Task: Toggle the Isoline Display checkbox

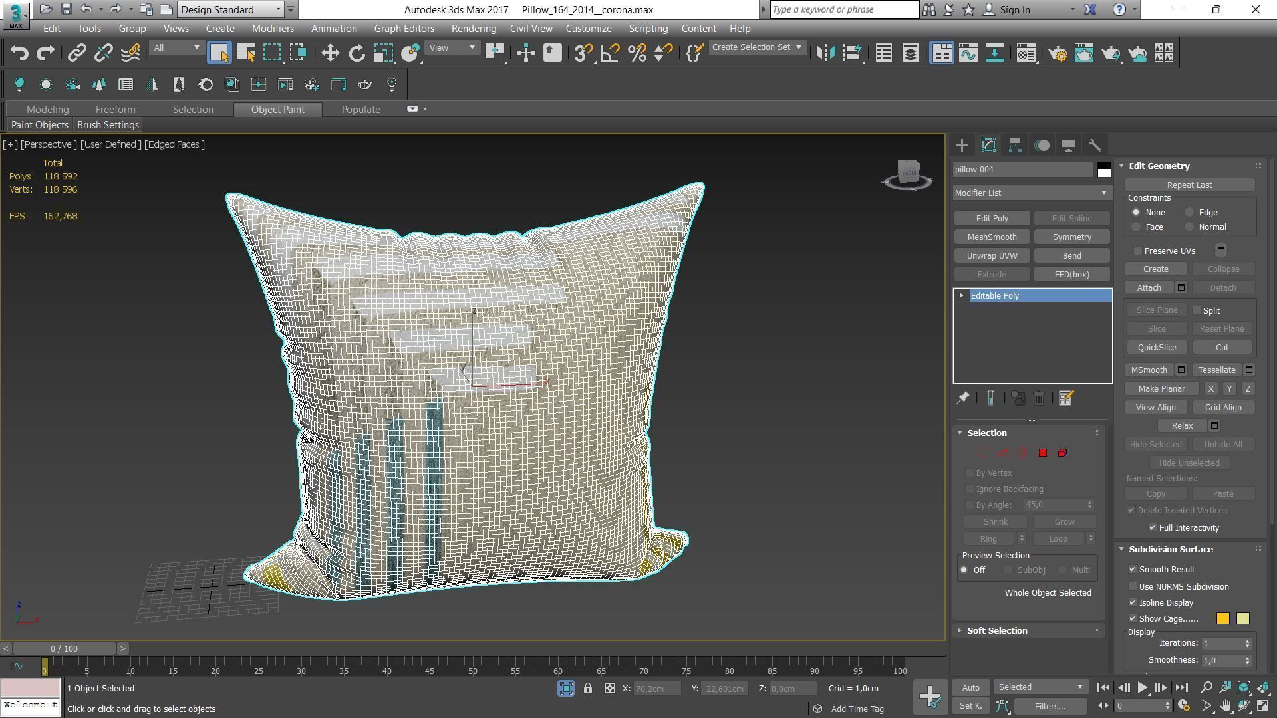Action: click(x=1133, y=603)
